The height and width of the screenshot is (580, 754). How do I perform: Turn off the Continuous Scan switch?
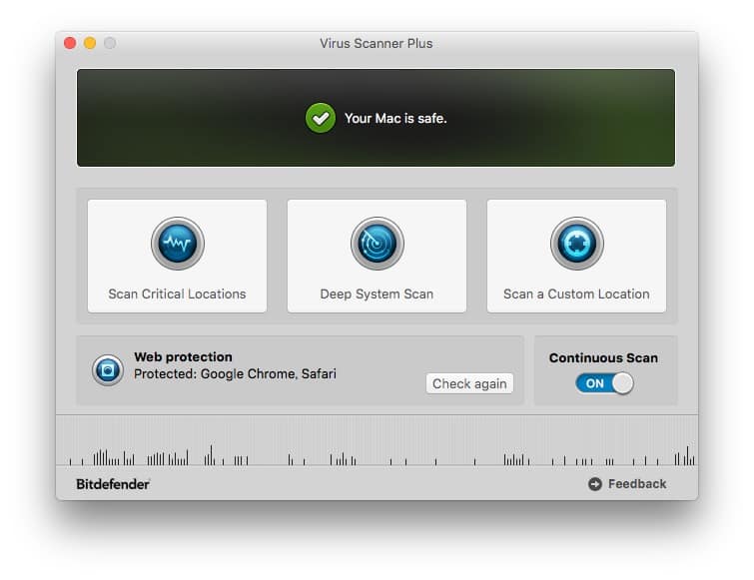click(603, 383)
